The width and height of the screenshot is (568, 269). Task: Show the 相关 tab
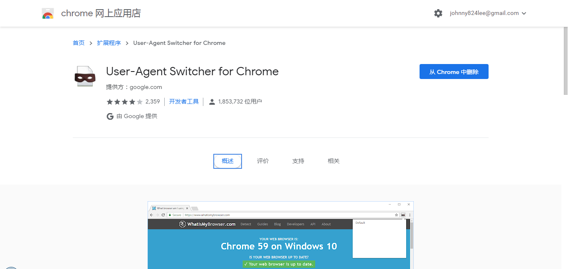coord(333,161)
